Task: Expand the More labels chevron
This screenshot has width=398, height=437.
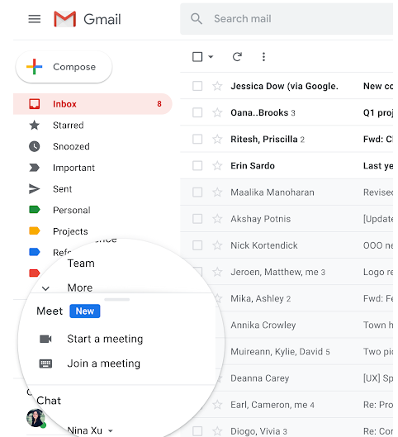Action: [x=45, y=288]
